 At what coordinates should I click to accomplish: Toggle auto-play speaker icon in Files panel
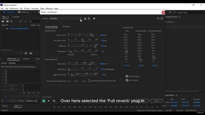(x=31, y=53)
